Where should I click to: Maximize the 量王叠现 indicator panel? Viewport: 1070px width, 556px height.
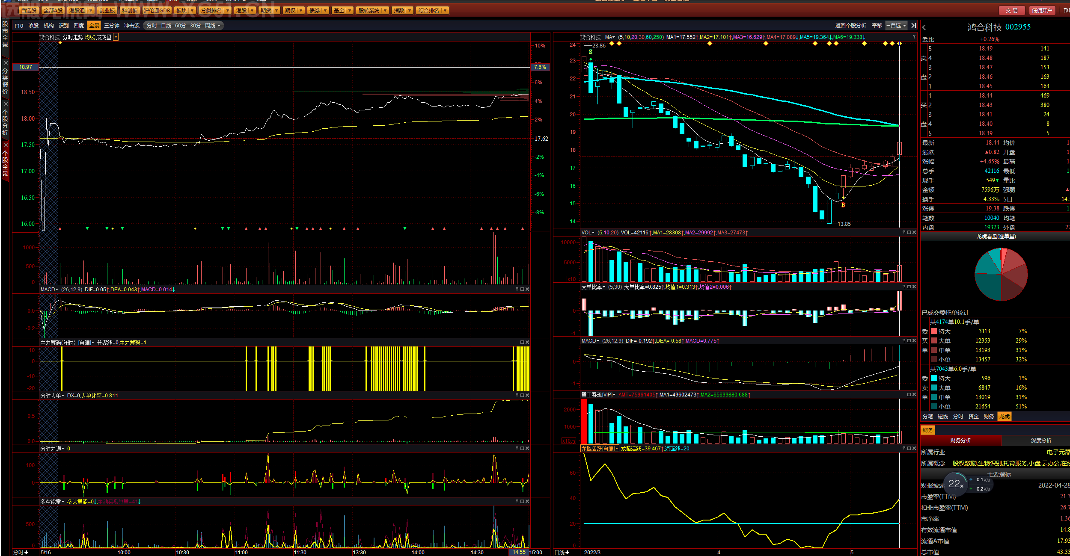(909, 395)
